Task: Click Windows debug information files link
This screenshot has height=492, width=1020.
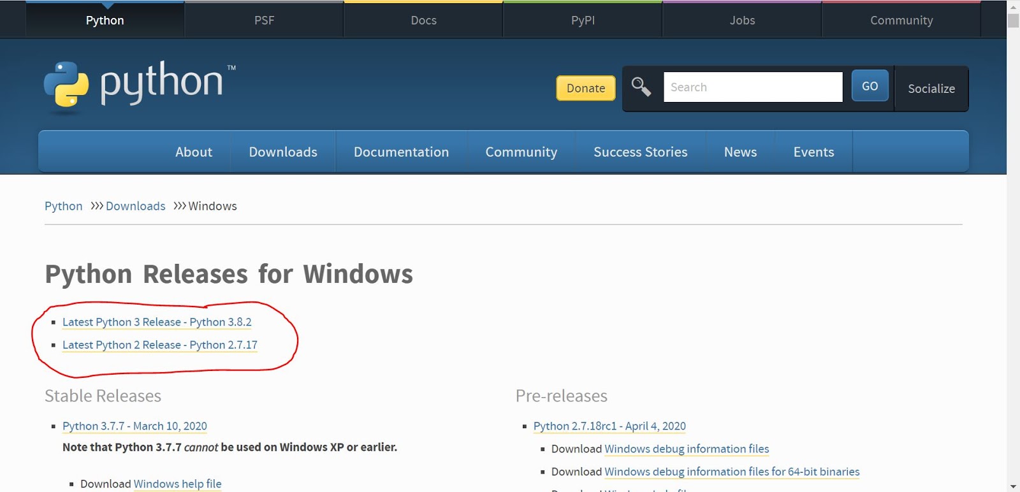Action: [x=687, y=449]
